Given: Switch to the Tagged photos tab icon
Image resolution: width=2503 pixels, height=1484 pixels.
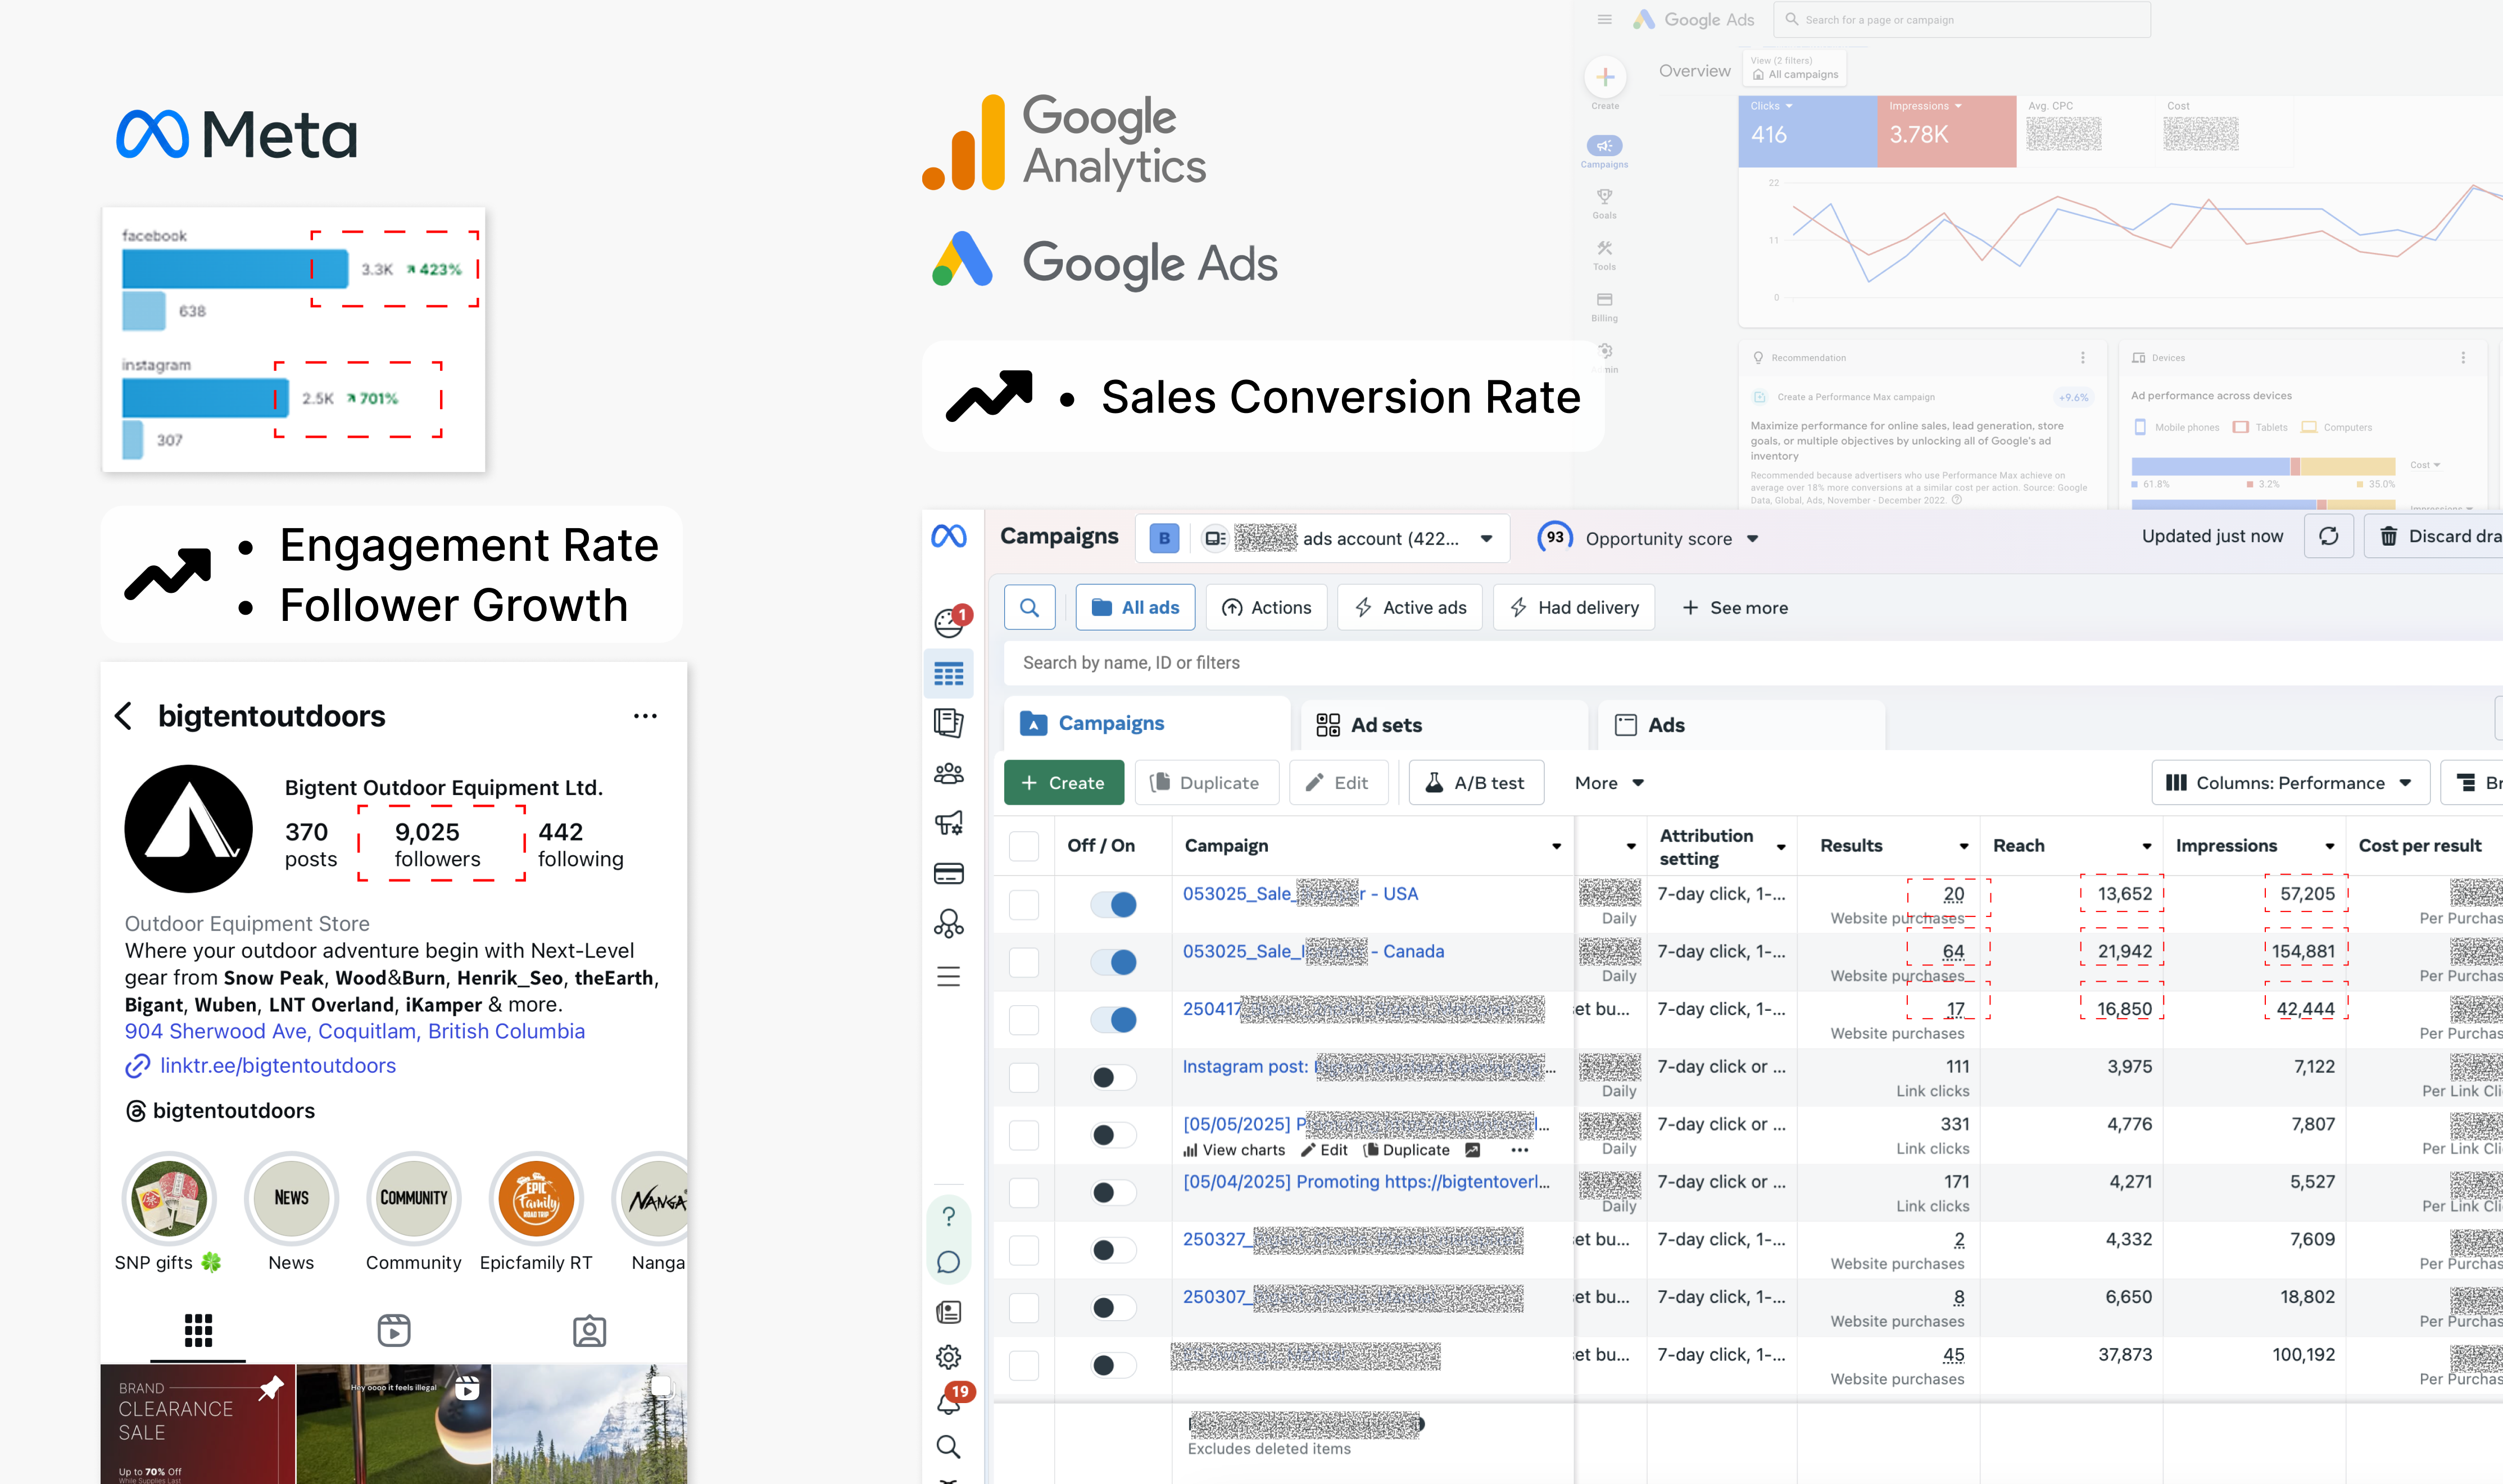Looking at the screenshot, I should pos(589,1331).
